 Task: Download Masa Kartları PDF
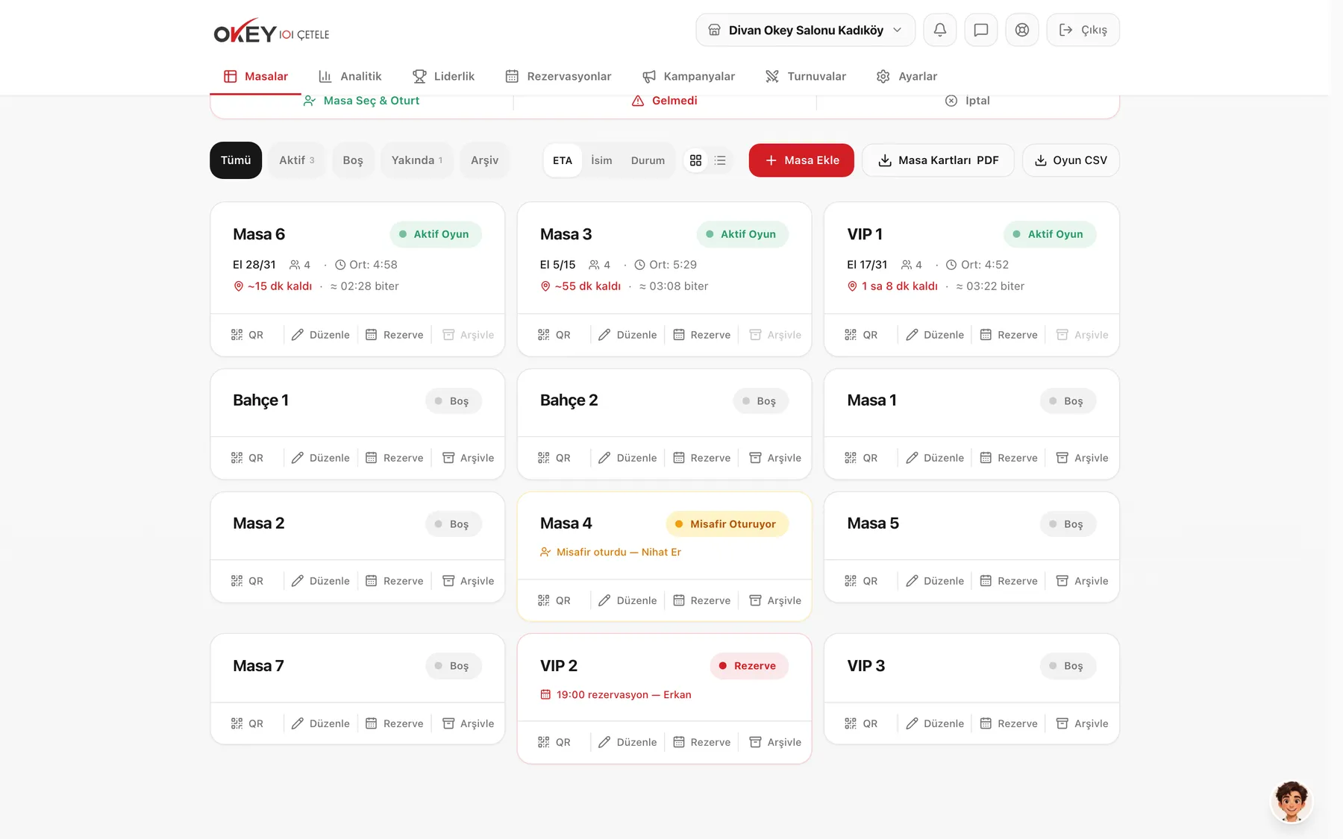point(938,160)
